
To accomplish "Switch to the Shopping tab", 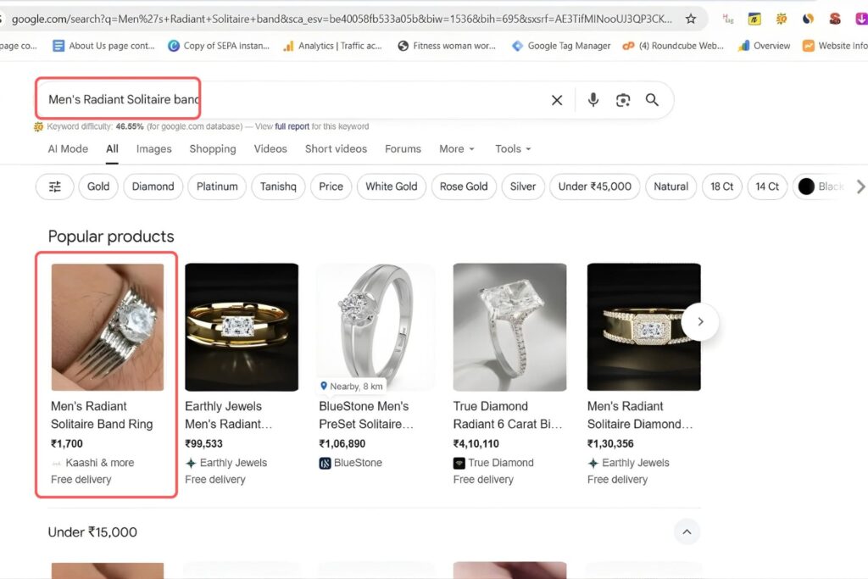I will pyautogui.click(x=212, y=148).
